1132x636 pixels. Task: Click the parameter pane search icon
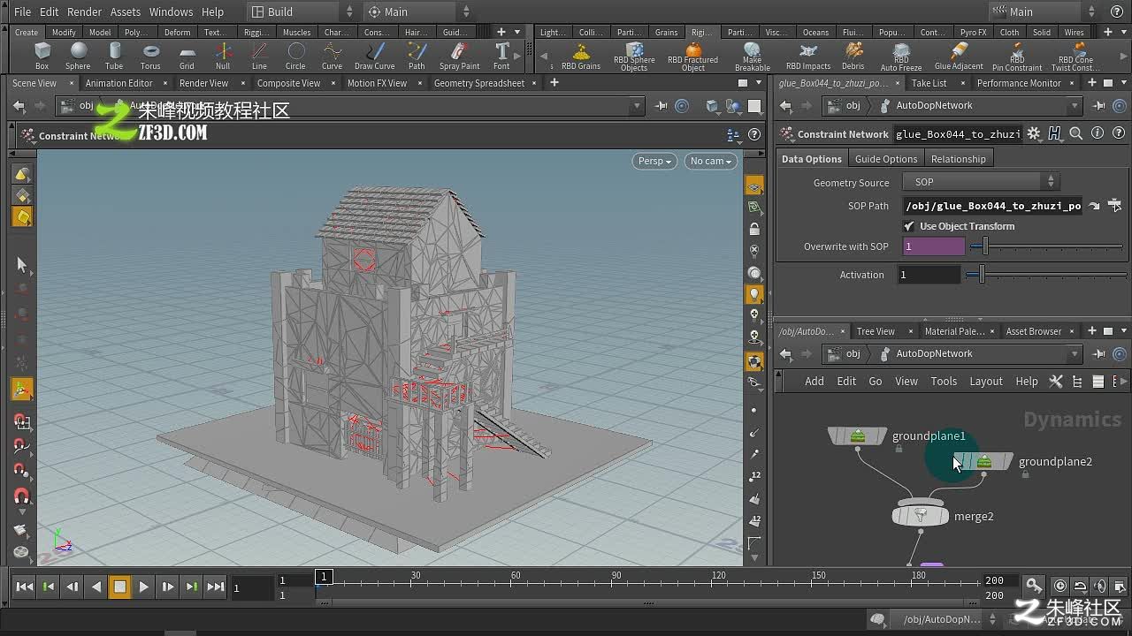point(1076,134)
